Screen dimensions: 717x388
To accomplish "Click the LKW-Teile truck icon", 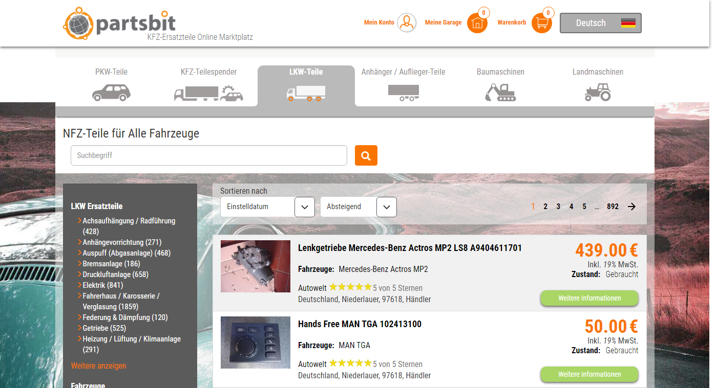I will tap(306, 93).
